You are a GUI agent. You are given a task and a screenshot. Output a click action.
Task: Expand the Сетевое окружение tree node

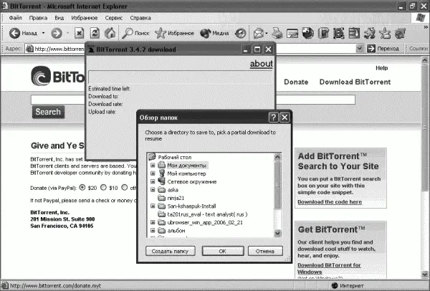tap(153, 181)
